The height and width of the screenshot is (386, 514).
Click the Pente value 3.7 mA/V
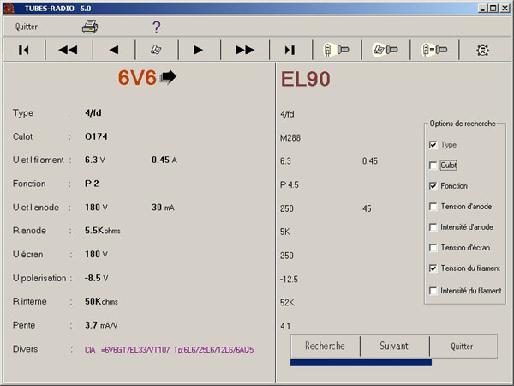[101, 325]
